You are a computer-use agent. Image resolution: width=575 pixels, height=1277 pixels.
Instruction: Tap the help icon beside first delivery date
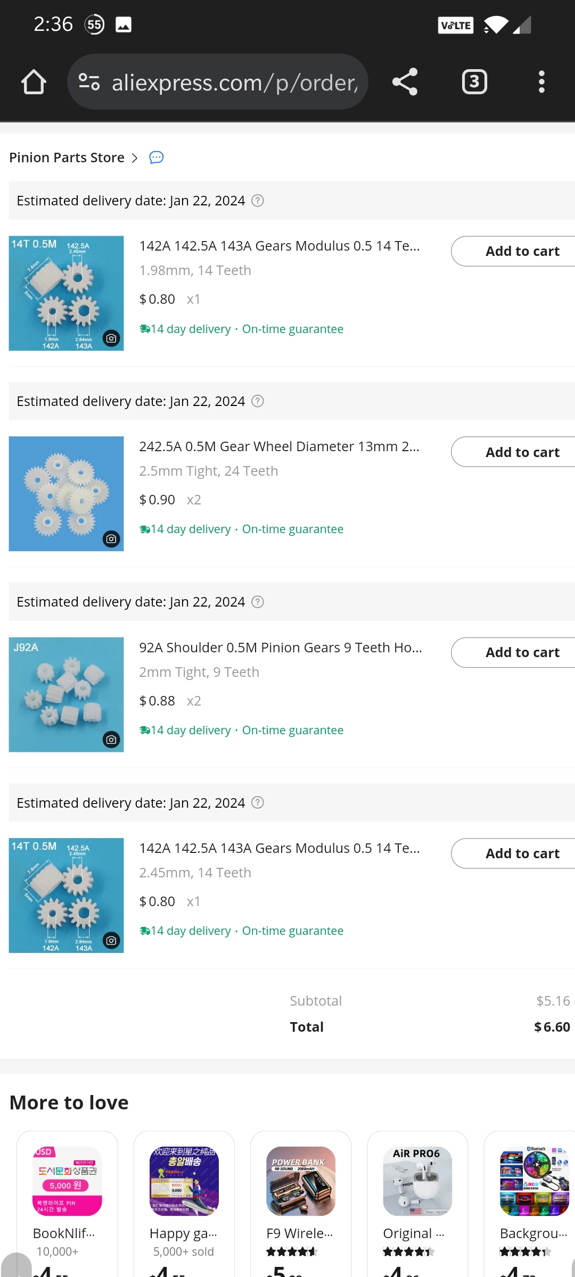258,201
